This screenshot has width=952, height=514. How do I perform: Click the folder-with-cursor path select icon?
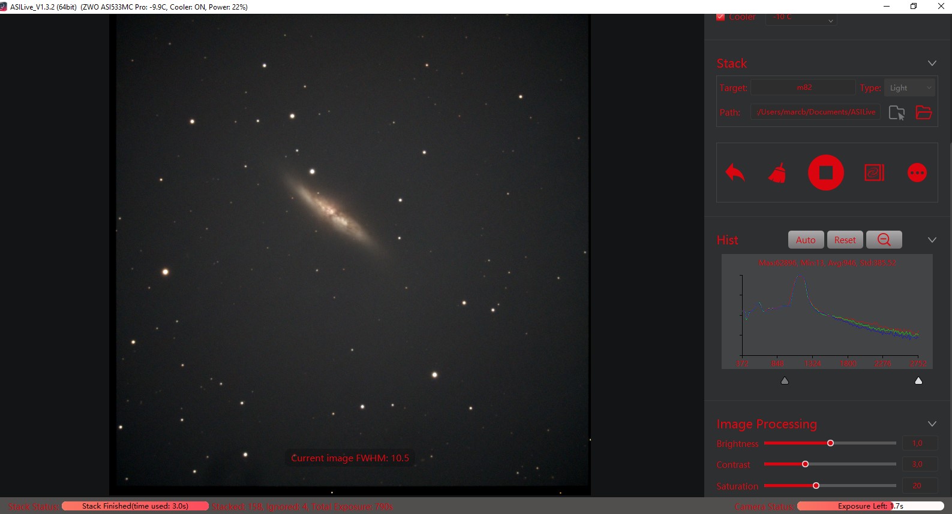tap(897, 112)
